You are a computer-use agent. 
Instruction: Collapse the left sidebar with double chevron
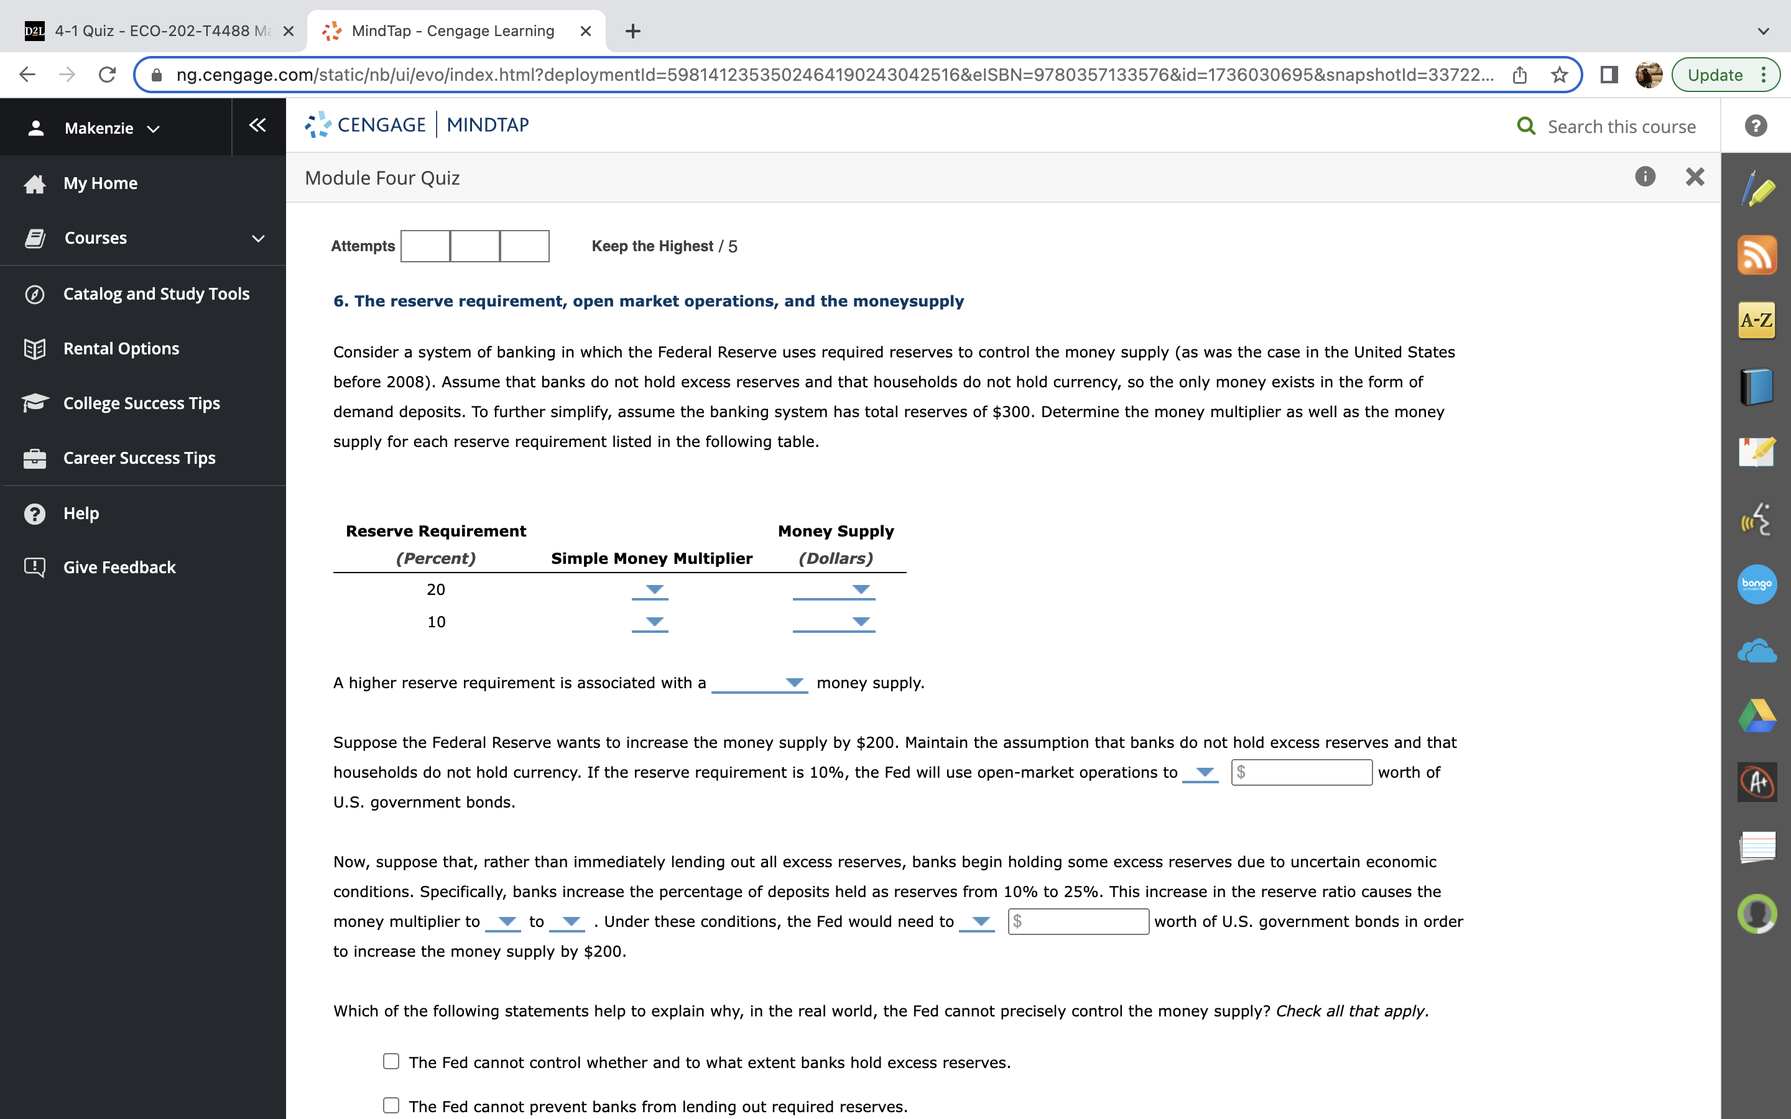tap(257, 126)
